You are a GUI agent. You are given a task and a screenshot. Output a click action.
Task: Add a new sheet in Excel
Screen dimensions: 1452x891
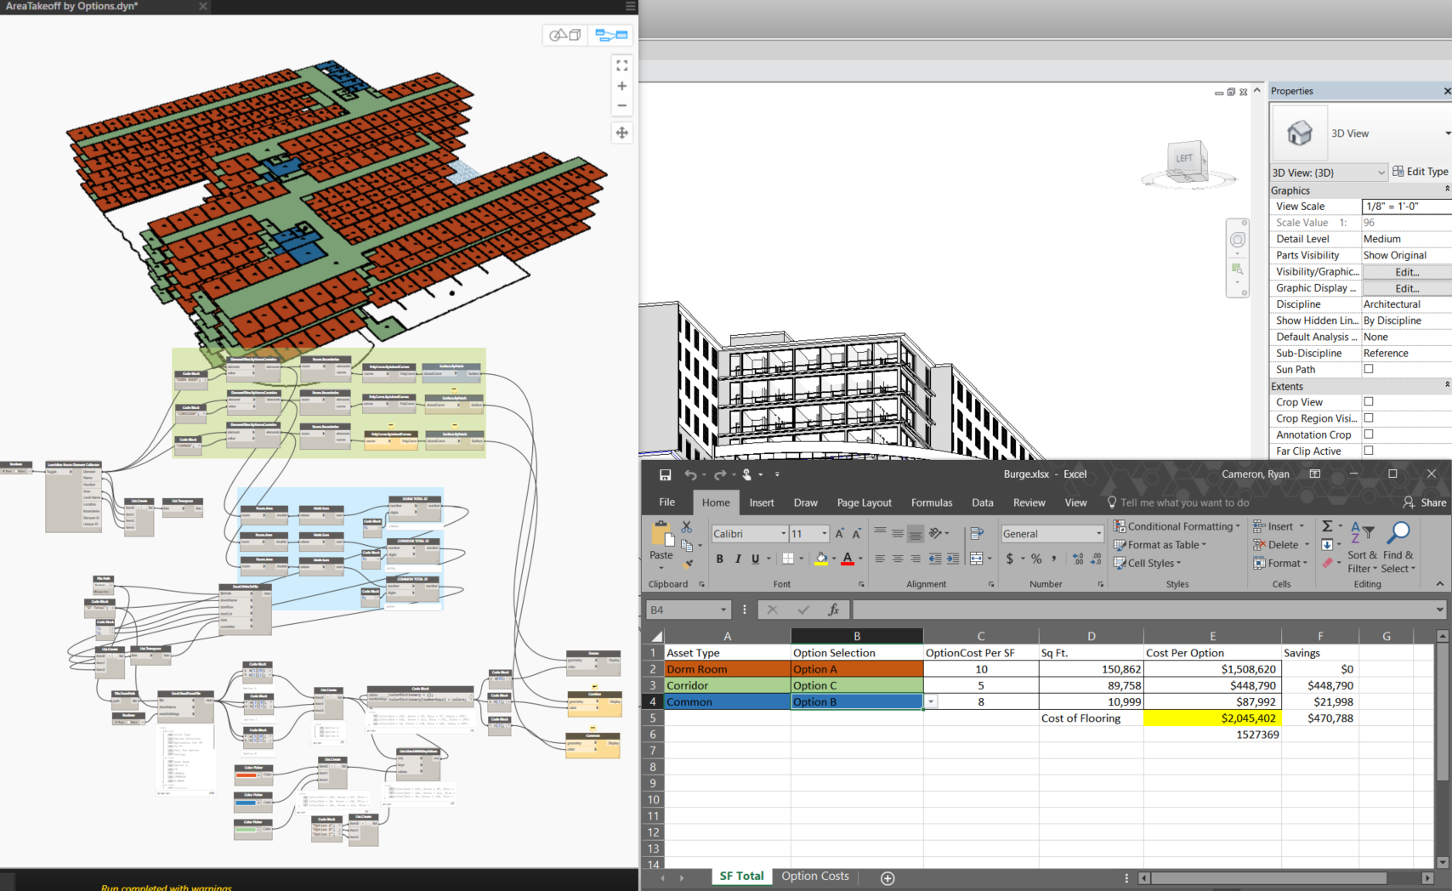888,878
